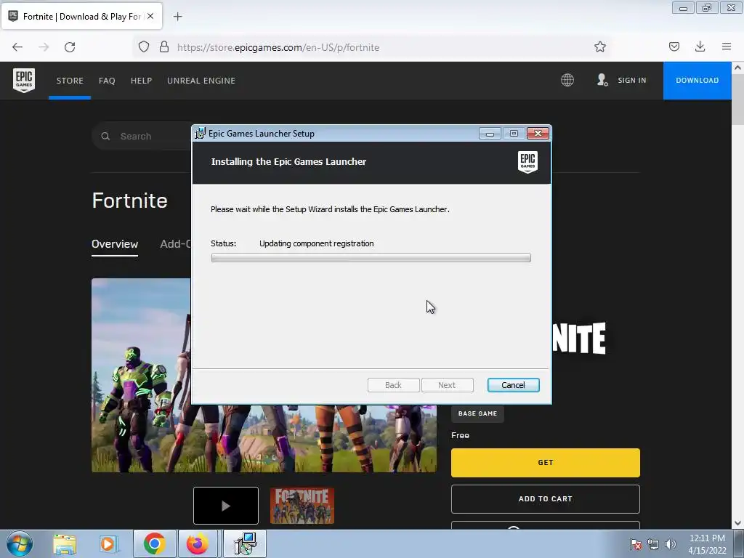Open the volume speaker tray icon
This screenshot has height=558, width=744.
tap(670, 544)
